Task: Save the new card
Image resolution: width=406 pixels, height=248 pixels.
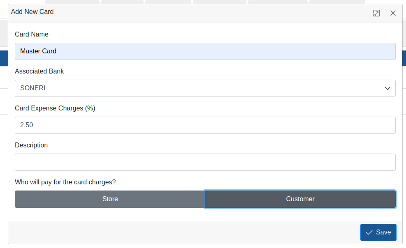Action: (x=378, y=232)
